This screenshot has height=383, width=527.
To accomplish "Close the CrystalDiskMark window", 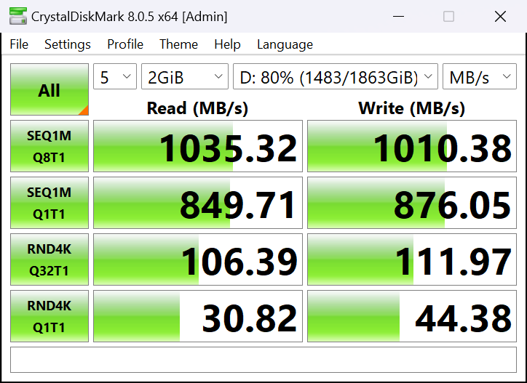I will (500, 16).
